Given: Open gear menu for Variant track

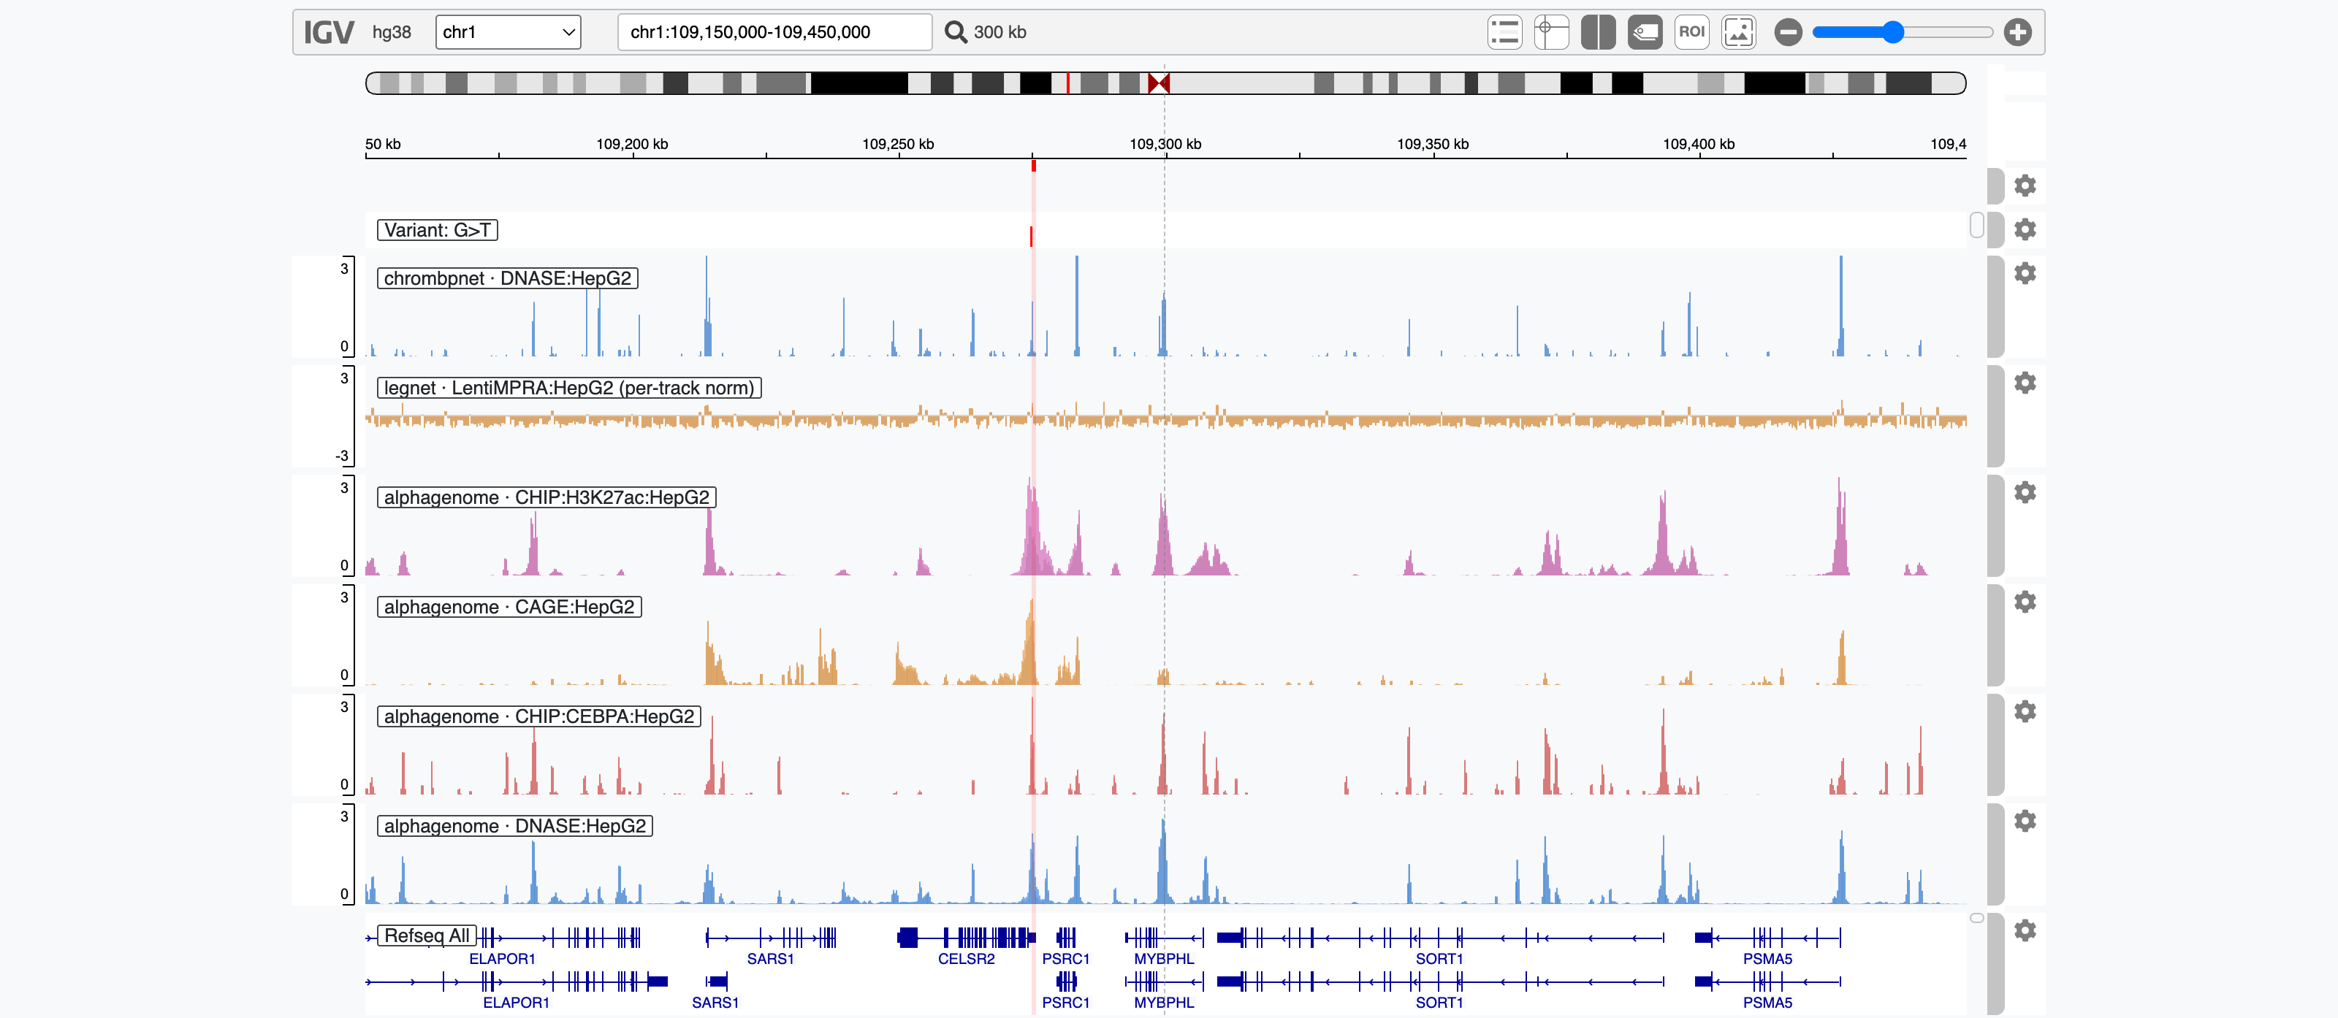Looking at the screenshot, I should (x=2025, y=229).
